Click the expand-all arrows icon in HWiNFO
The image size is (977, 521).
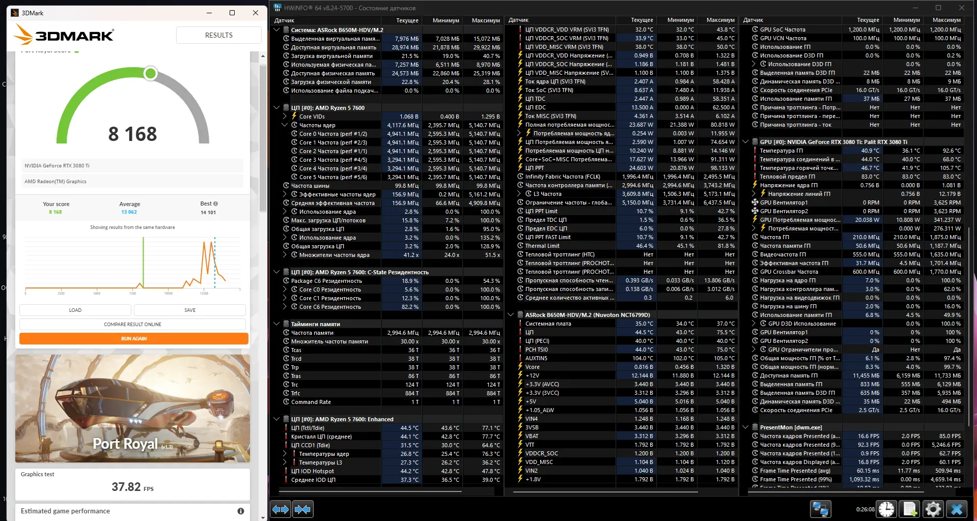click(281, 509)
